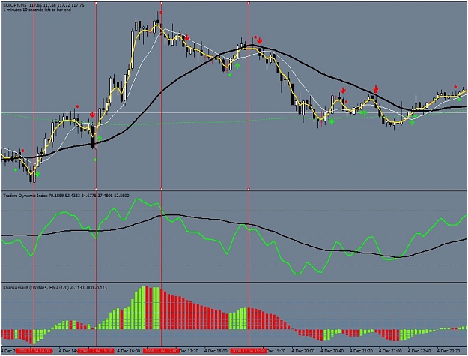
Task: Click the '4 Dec 16:00' time axis label
Action: tap(128, 351)
